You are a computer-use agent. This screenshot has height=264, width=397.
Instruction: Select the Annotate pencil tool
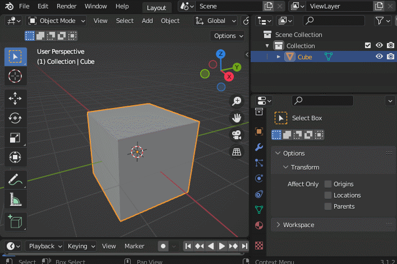coord(15,180)
